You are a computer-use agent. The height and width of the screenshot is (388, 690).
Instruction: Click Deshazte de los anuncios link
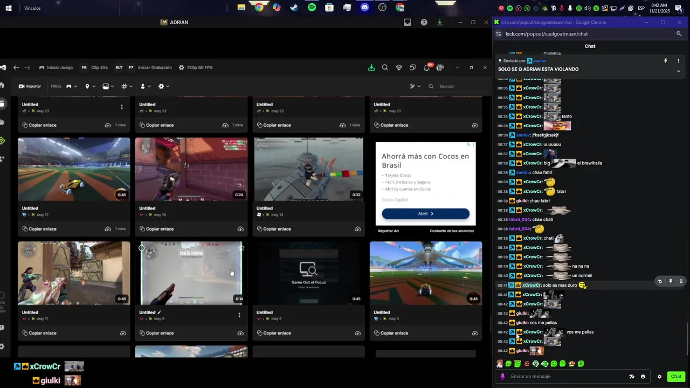[x=452, y=231]
